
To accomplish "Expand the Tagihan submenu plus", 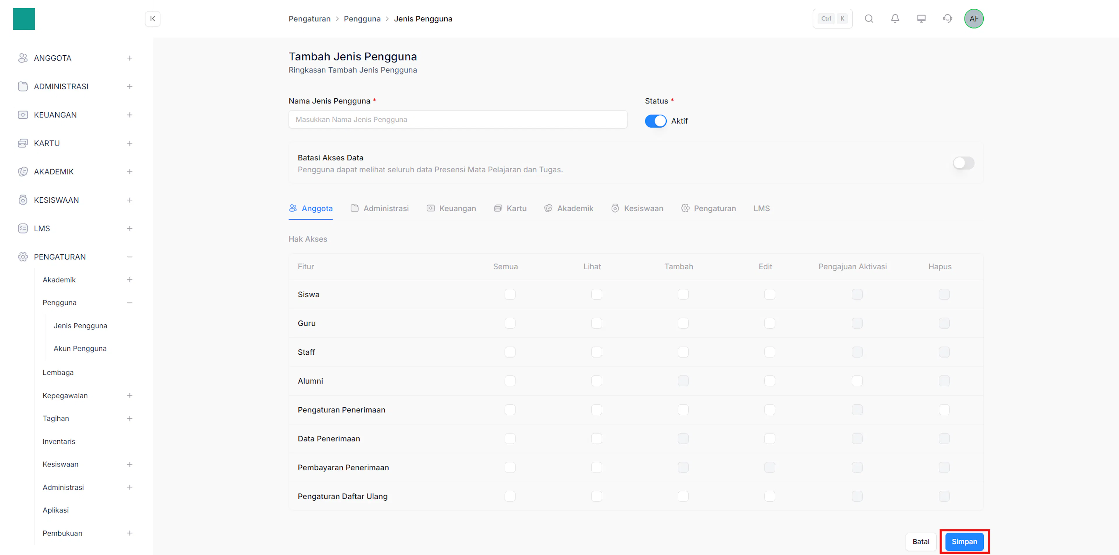I will 129,418.
